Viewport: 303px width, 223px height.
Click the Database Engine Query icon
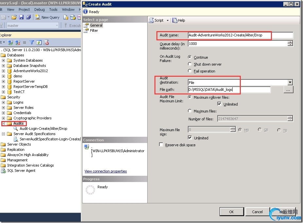coord(66,17)
